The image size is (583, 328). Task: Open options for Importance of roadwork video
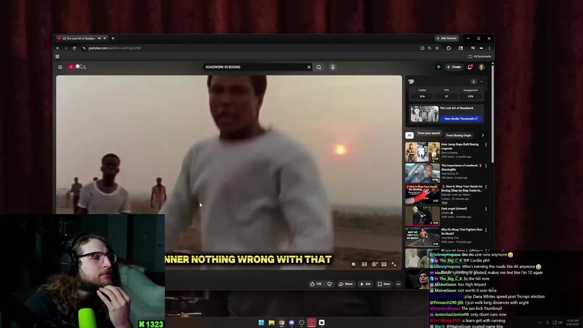[x=486, y=166]
